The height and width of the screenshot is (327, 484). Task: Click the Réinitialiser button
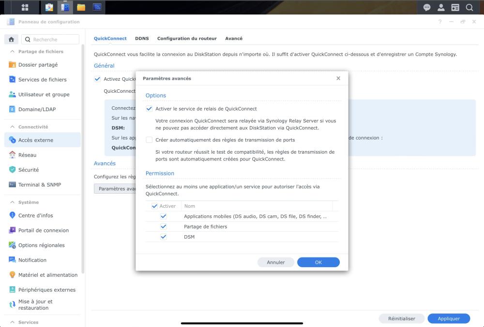pos(402,319)
